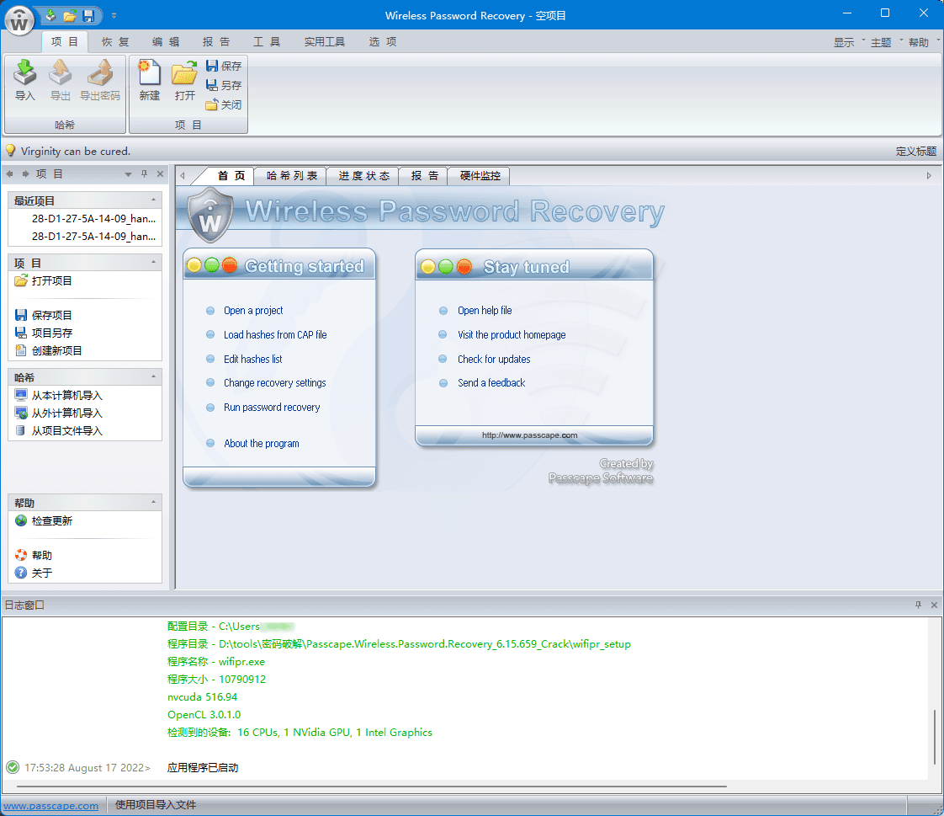The image size is (944, 816).
Task: Open the 显示 dropdown menu
Action: [x=849, y=42]
